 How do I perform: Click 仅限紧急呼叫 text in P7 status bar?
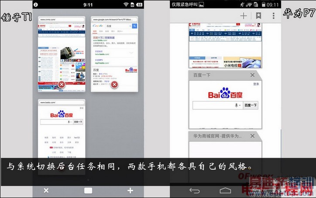(184, 4)
